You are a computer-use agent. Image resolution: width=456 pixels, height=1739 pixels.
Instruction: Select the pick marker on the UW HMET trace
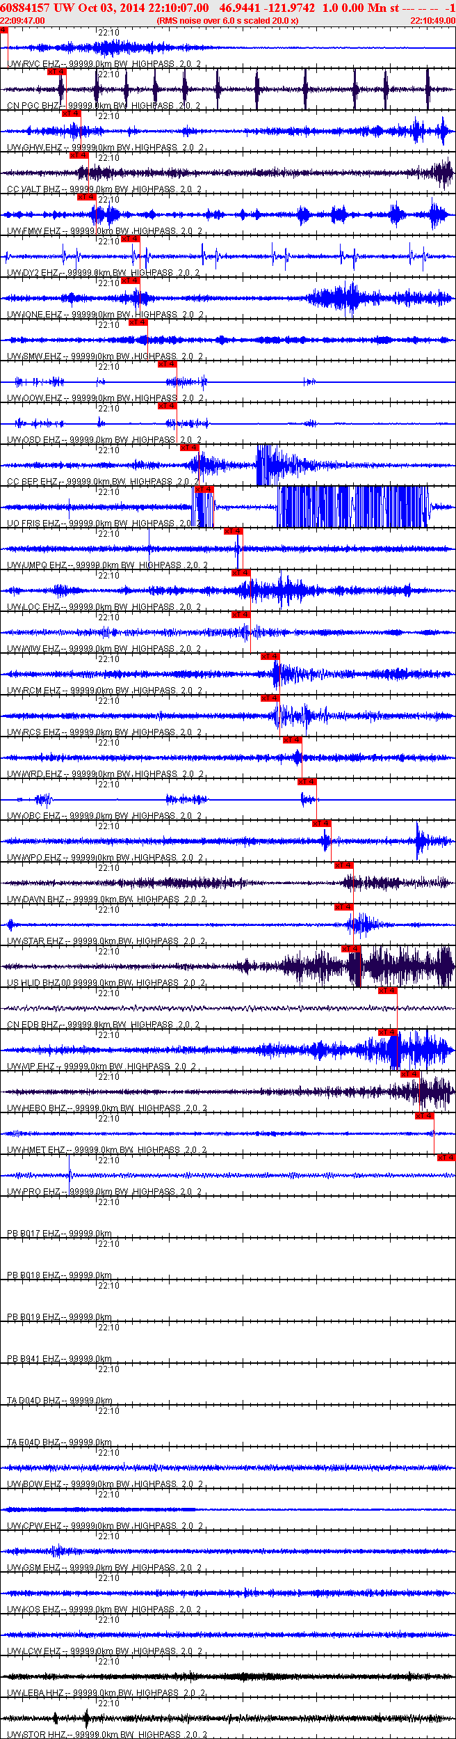[x=424, y=1116]
